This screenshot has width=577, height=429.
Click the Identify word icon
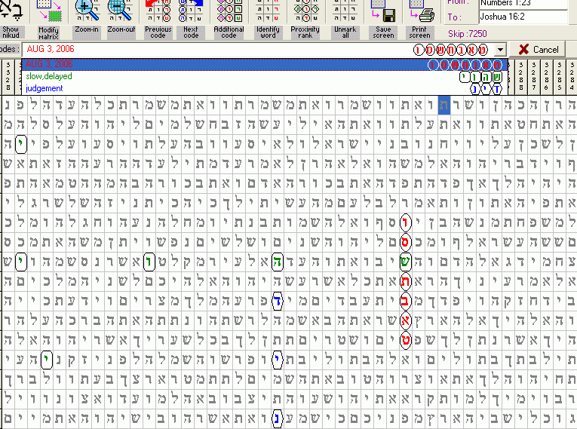point(267,11)
